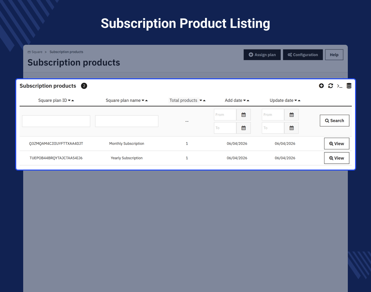The image size is (371, 292).
Task: Sort Square plan name descending
Action: 143,101
